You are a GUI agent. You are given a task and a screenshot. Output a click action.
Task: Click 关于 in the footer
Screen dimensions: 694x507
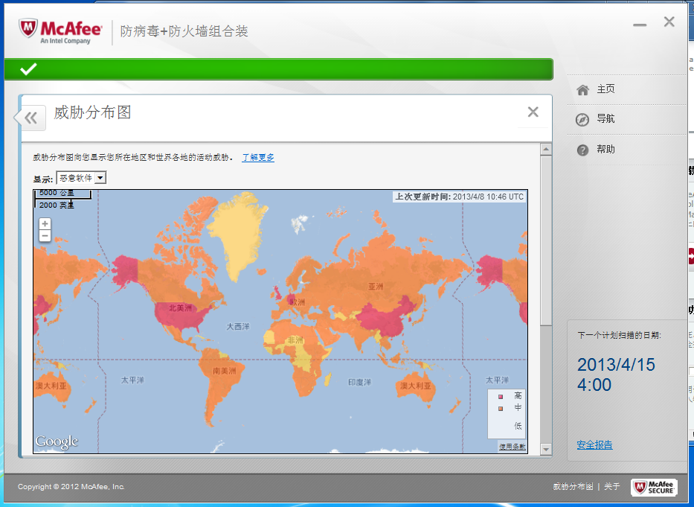tap(611, 487)
